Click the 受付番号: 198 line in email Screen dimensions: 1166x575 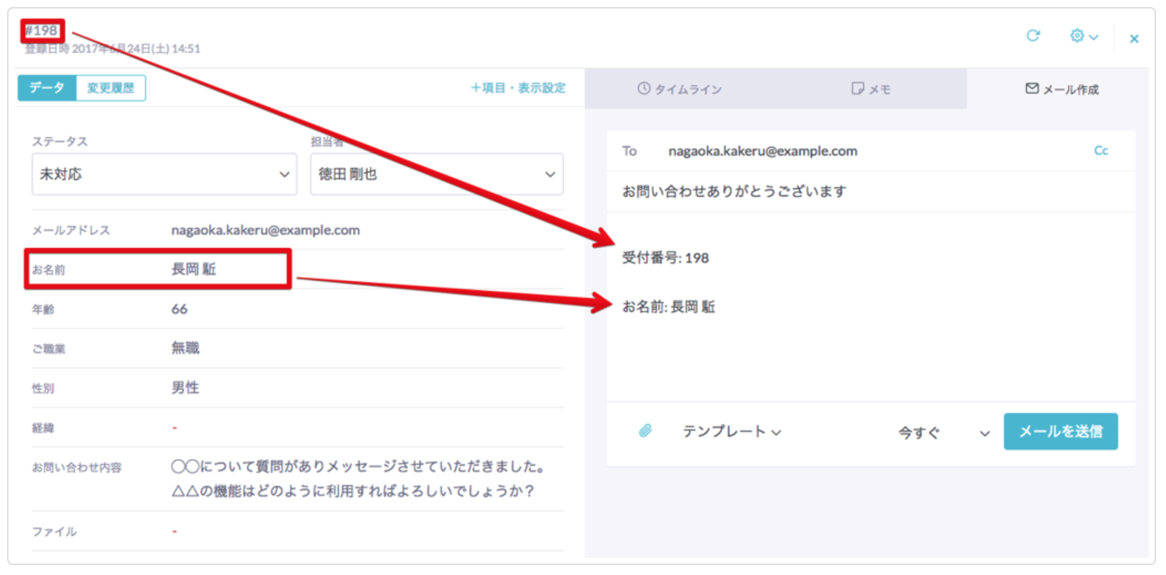[x=665, y=258]
